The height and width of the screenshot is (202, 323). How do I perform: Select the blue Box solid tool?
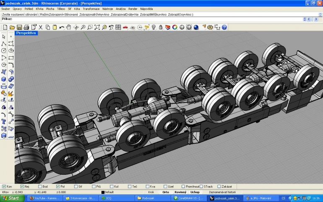point(4,79)
